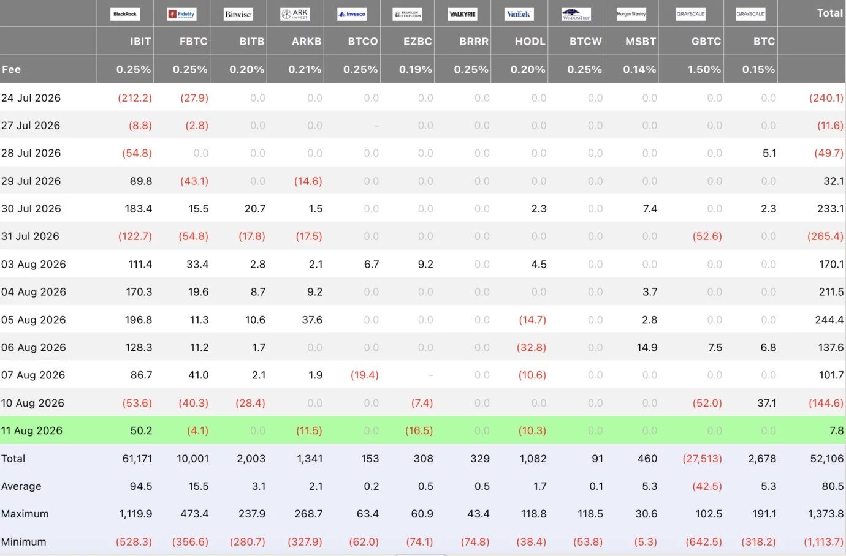Select the 1.50% GBTC fee

[x=704, y=70]
